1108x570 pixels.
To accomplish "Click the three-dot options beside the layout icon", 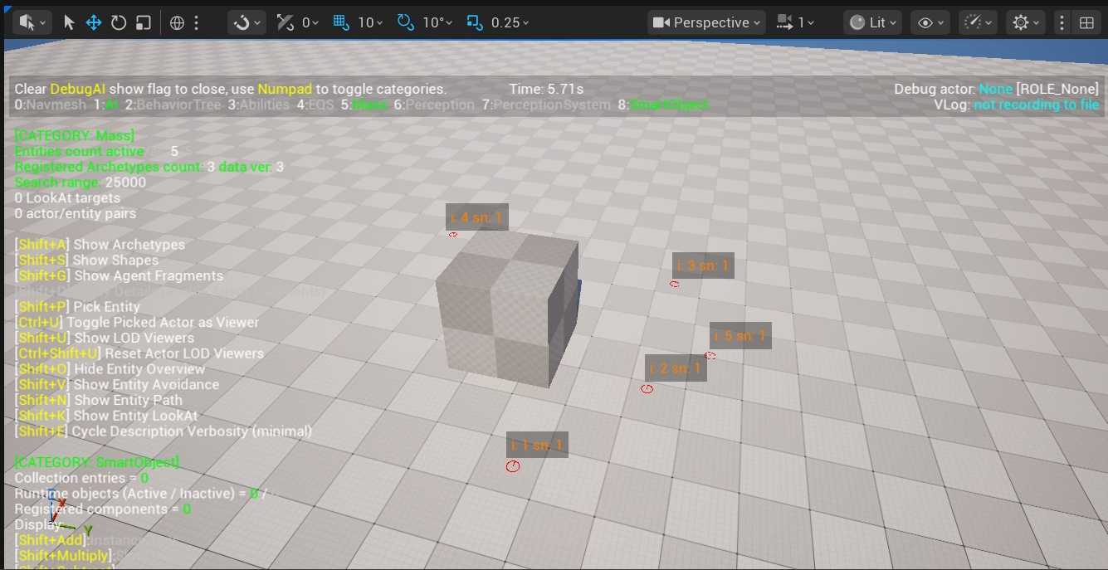I will [1062, 22].
